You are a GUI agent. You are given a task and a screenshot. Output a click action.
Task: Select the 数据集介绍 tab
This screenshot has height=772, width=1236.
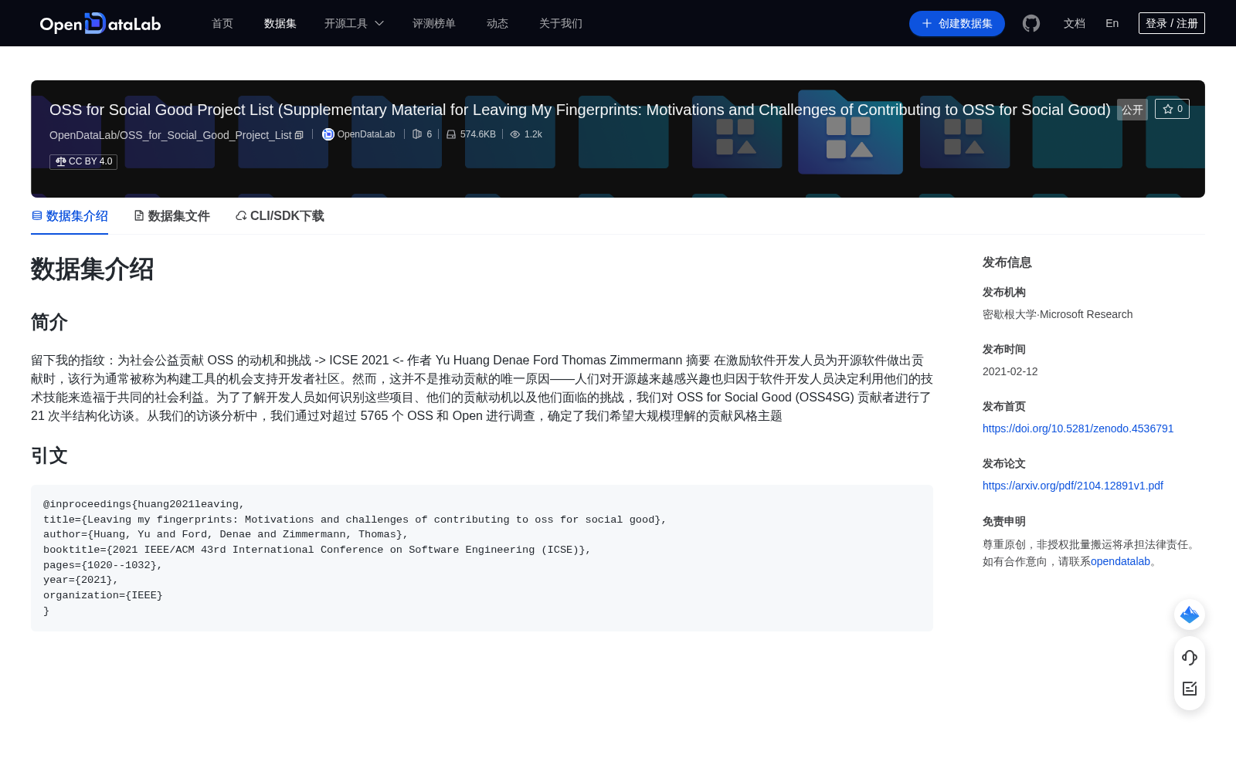click(x=70, y=216)
